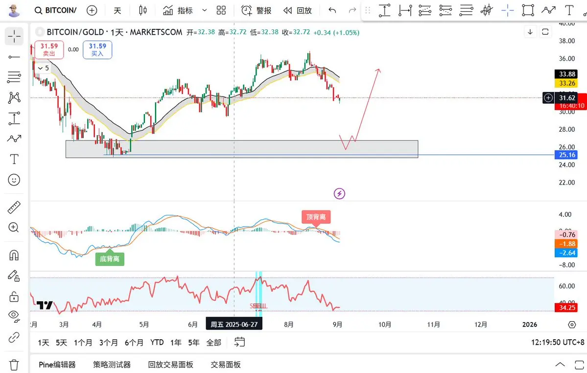Collapse the indicator legend showing 5
The image size is (587, 373).
(x=43, y=68)
